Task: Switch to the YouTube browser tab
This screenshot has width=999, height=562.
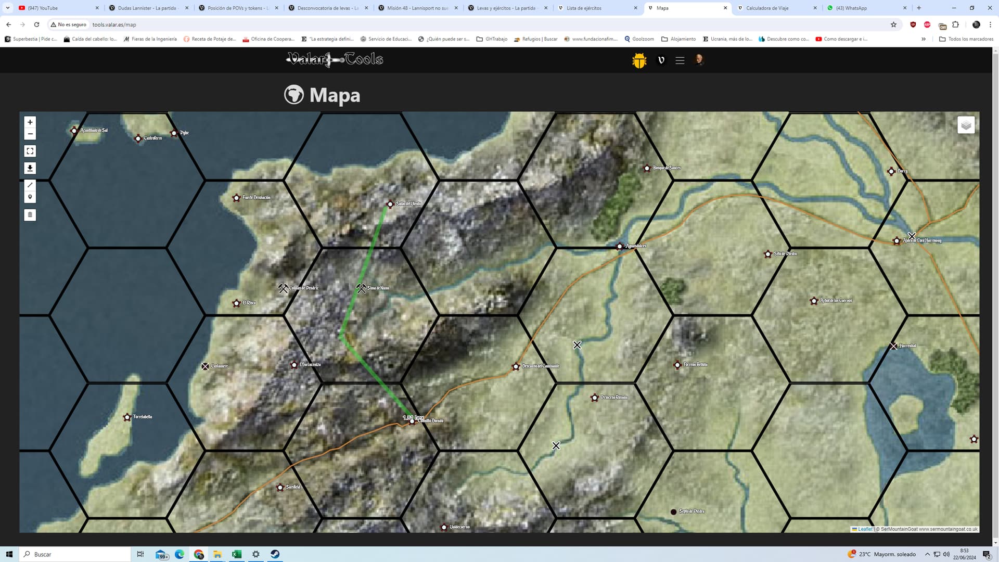Action: [57, 8]
